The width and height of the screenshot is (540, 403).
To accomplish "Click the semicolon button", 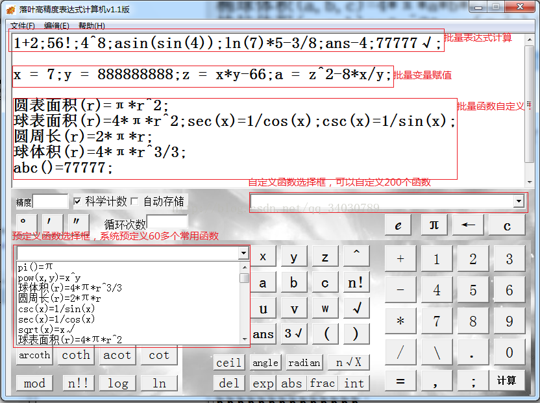I will (x=473, y=380).
